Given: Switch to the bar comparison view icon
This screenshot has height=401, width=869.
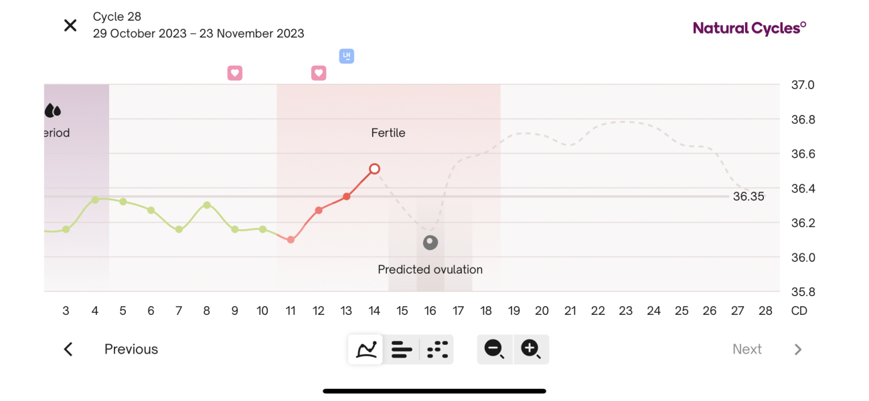Looking at the screenshot, I should (401, 349).
